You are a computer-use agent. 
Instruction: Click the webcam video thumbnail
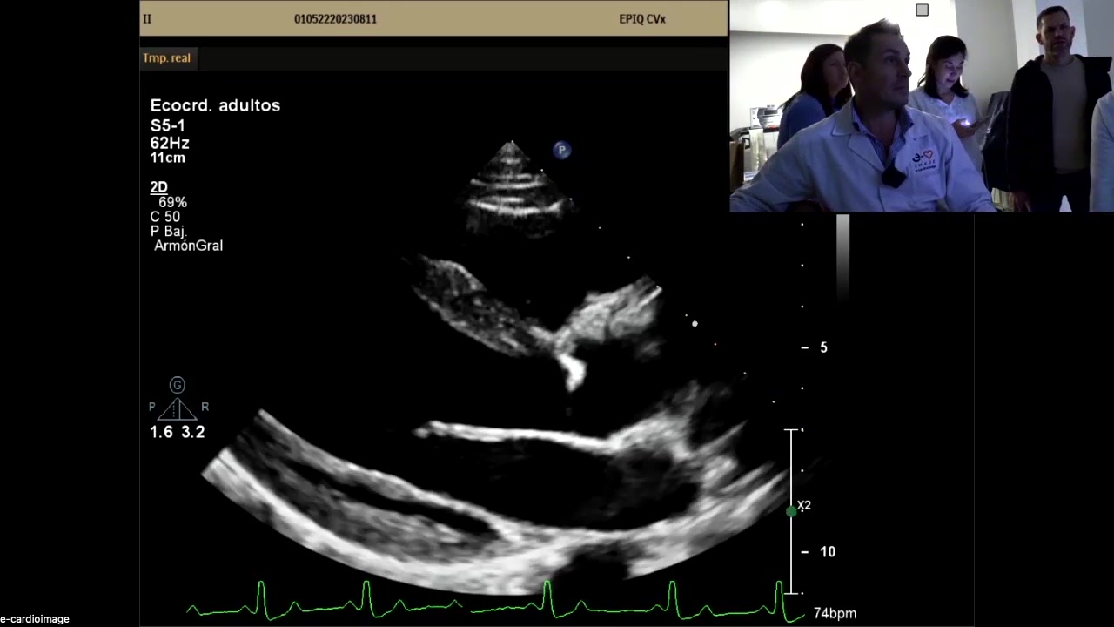click(922, 106)
